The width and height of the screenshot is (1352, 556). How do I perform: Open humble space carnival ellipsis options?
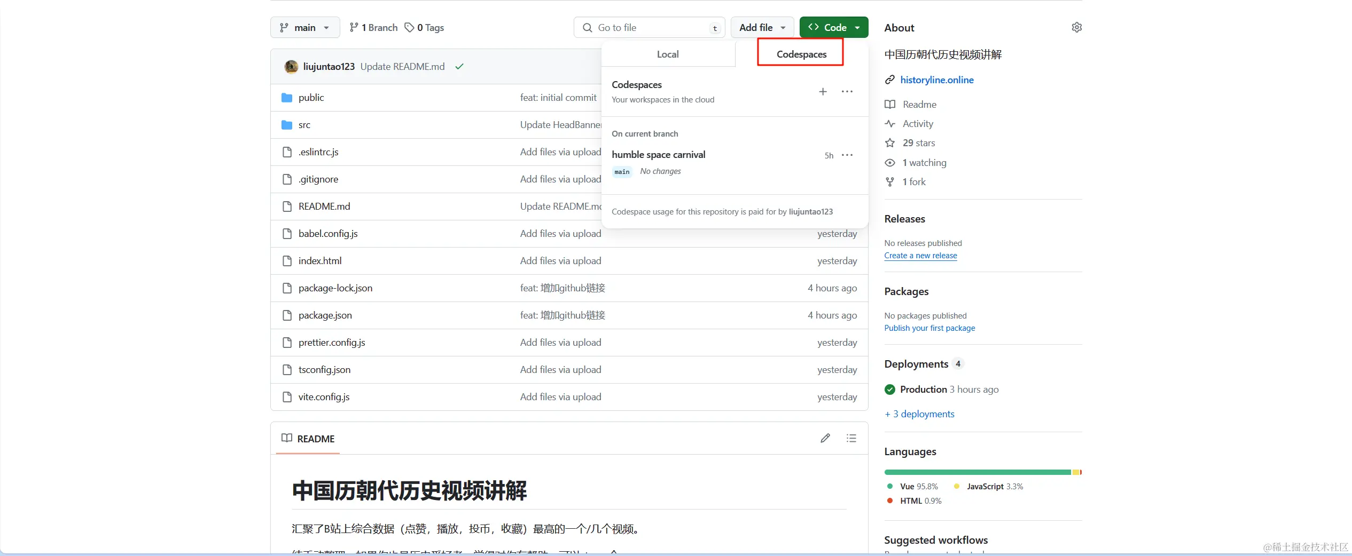847,155
